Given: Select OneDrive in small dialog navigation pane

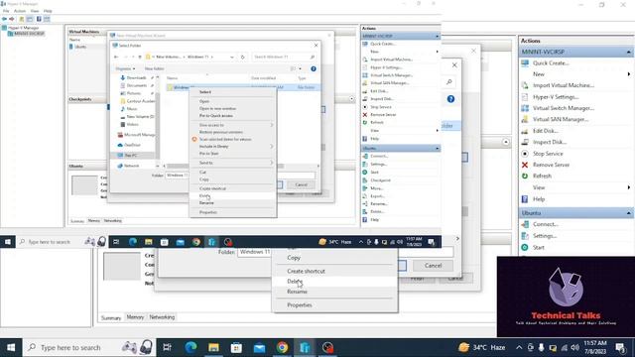Looking at the screenshot, I should pos(132,145).
